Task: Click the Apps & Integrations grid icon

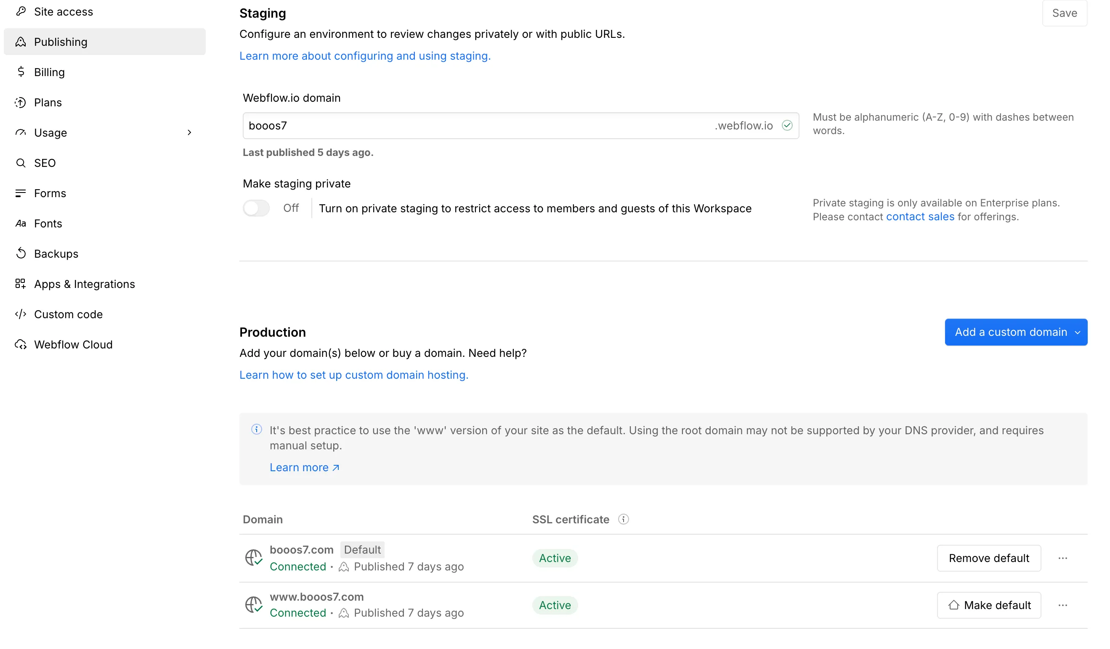Action: [x=21, y=284]
